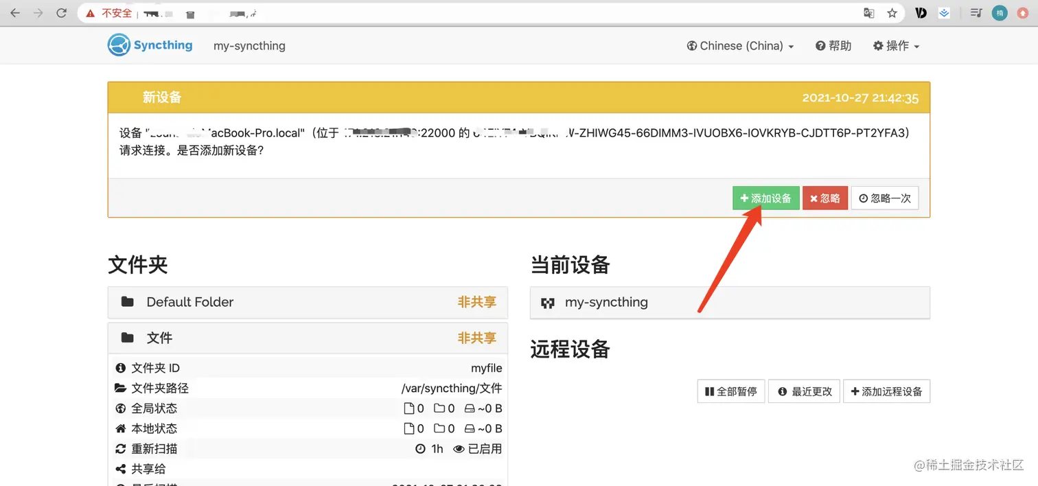The image size is (1038, 486).
Task: Click the browser back arrow
Action: (x=15, y=13)
